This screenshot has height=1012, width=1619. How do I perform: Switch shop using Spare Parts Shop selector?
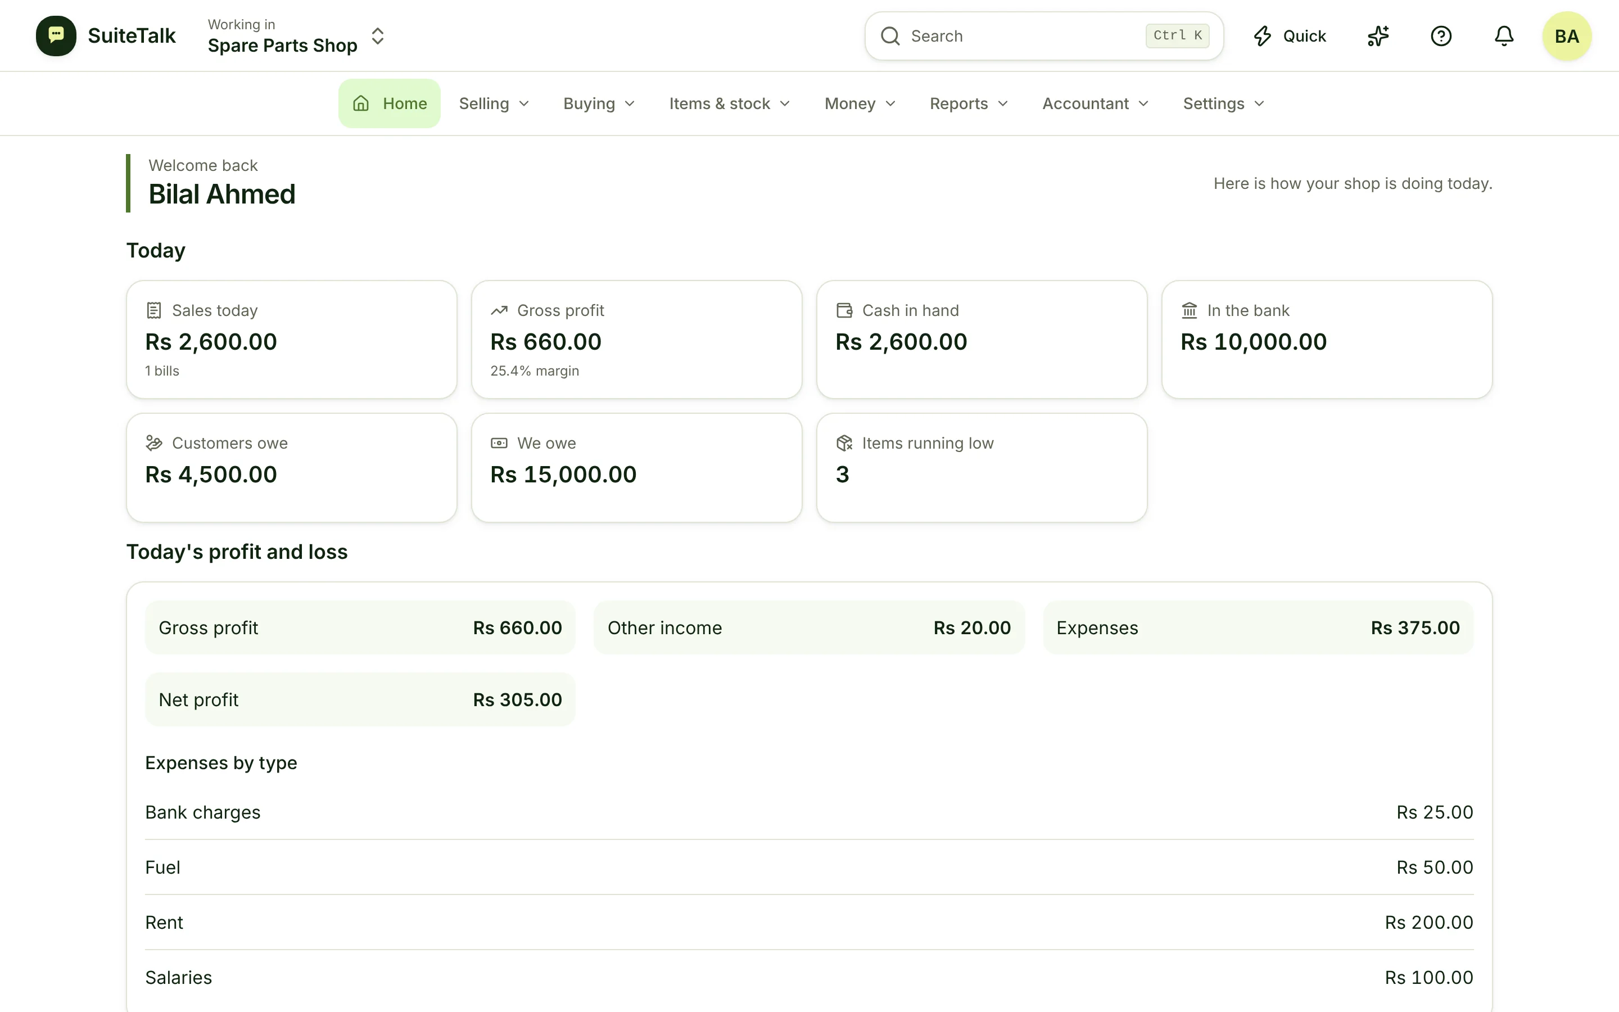click(x=296, y=36)
